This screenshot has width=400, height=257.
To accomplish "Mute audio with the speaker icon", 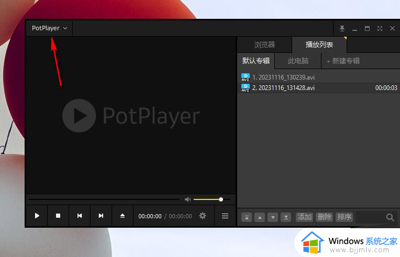I will (187, 199).
